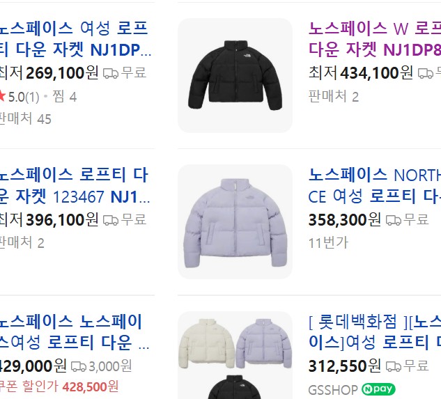Click the delivery truck icon beside 358,300원
This screenshot has width=441, height=399.
pos(394,220)
